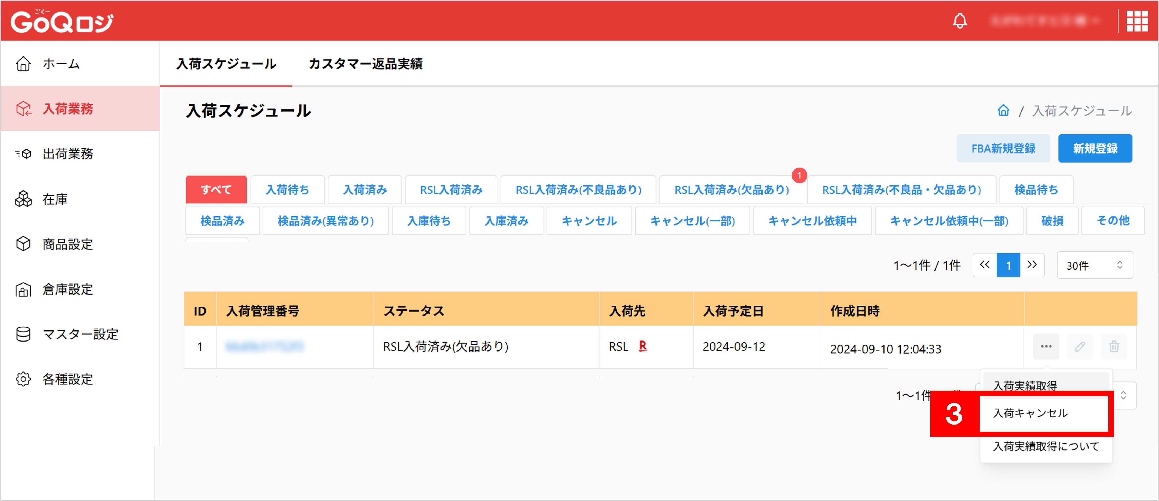This screenshot has height=501, width=1159.
Task: Open the blurred 入荷管理番号 link
Action: 265,346
